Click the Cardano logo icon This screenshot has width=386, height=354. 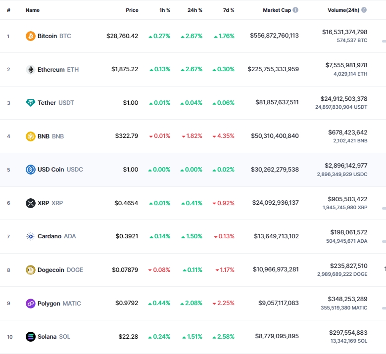coord(31,236)
